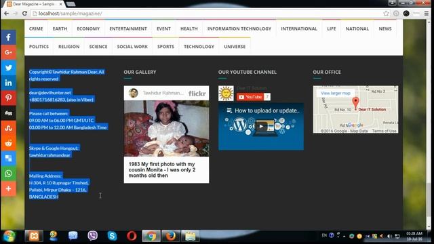
Task: Share via LinkedIn sidebar icon
Action: [8, 83]
